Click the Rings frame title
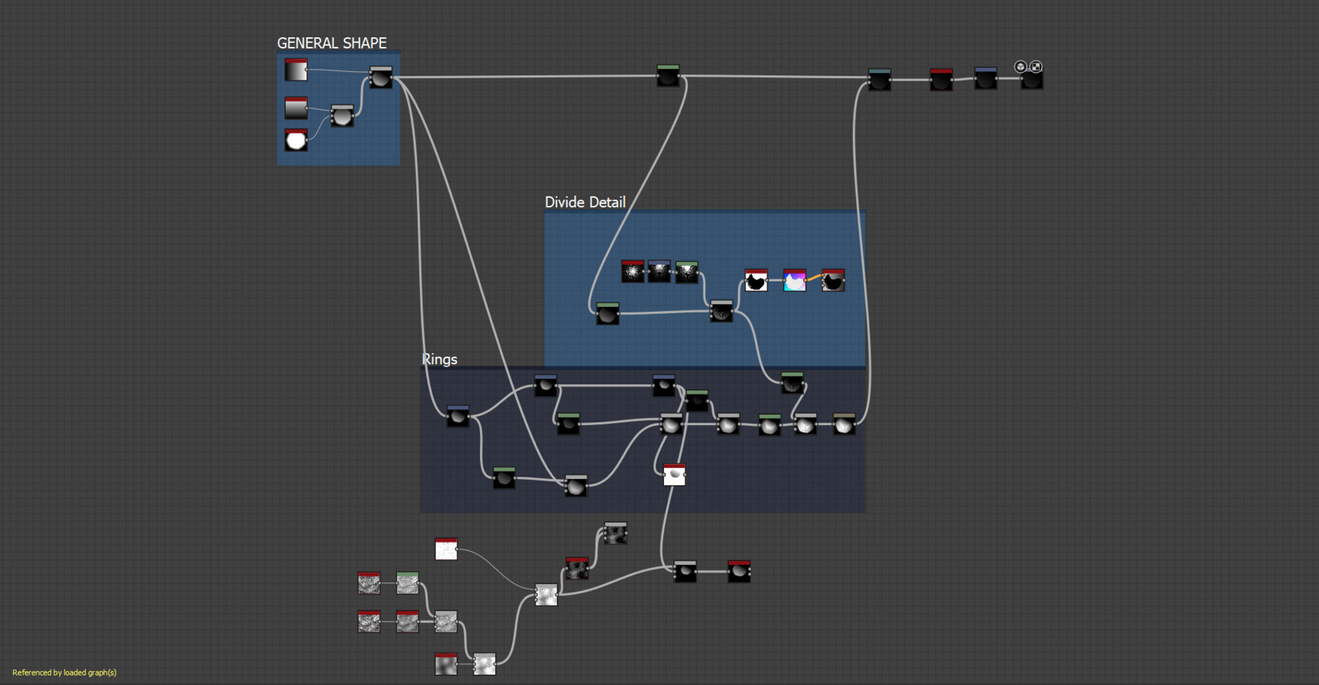 click(440, 359)
